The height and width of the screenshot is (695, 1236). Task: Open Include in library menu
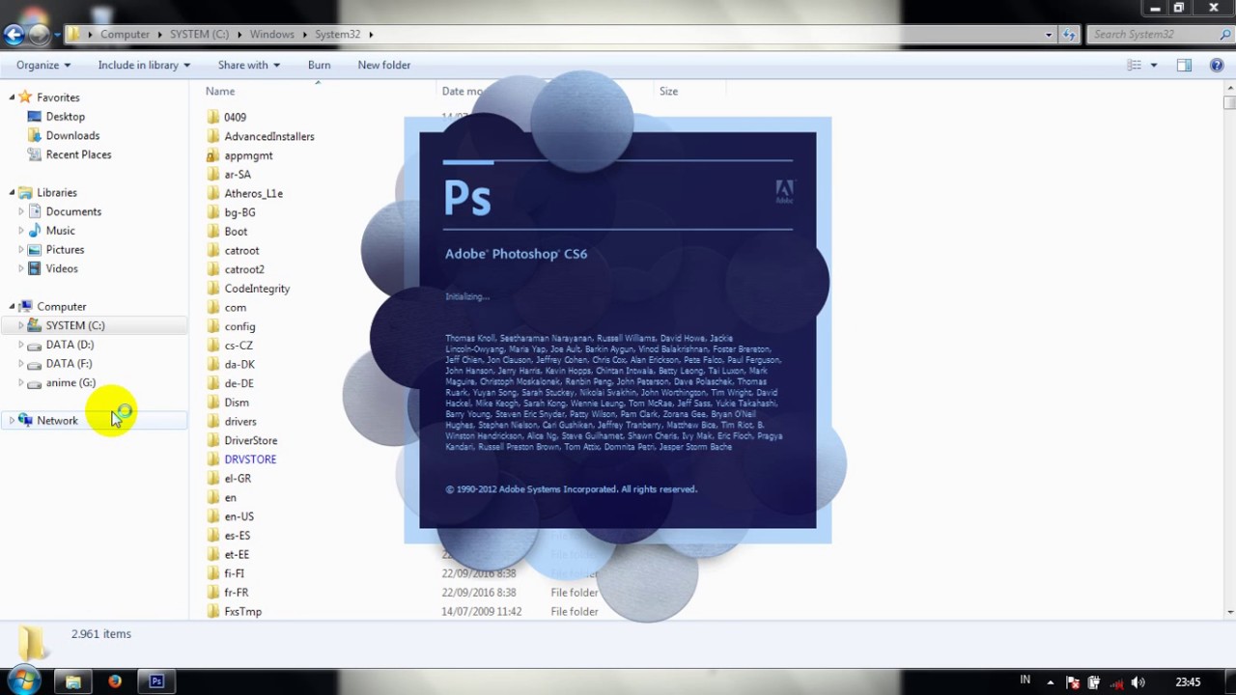tap(144, 65)
